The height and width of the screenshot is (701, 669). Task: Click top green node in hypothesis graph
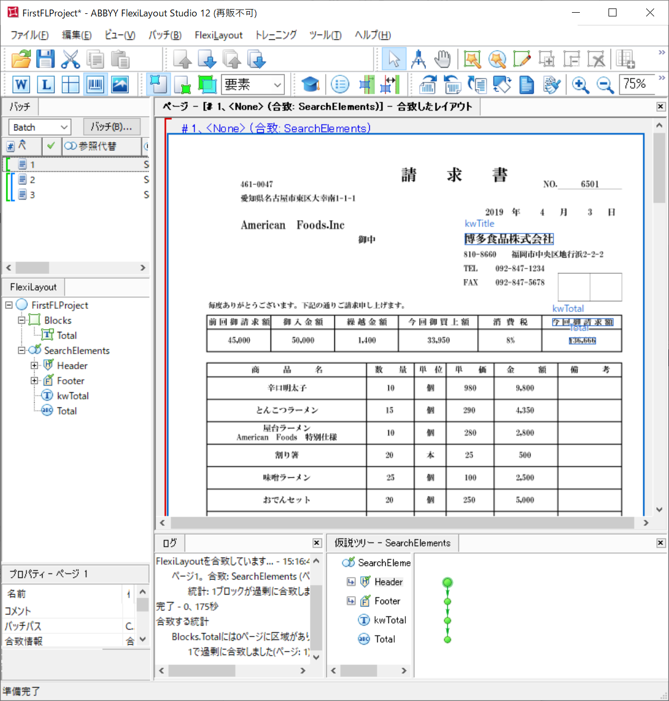pos(448,583)
